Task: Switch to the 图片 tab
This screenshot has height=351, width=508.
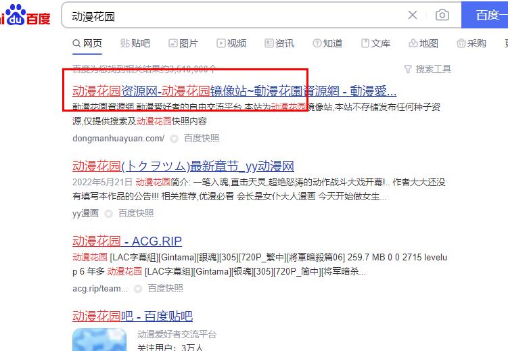Action: click(x=183, y=43)
